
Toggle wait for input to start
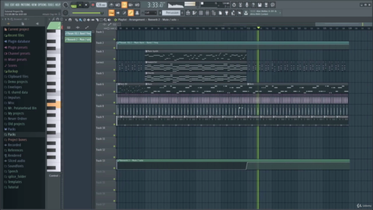[118, 5]
